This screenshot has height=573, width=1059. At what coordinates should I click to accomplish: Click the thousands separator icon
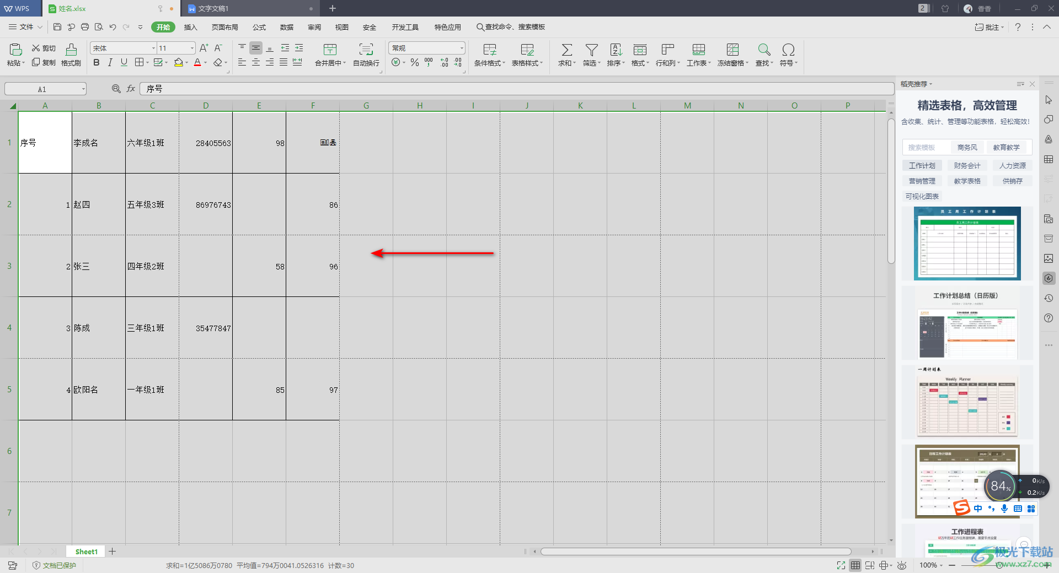429,63
